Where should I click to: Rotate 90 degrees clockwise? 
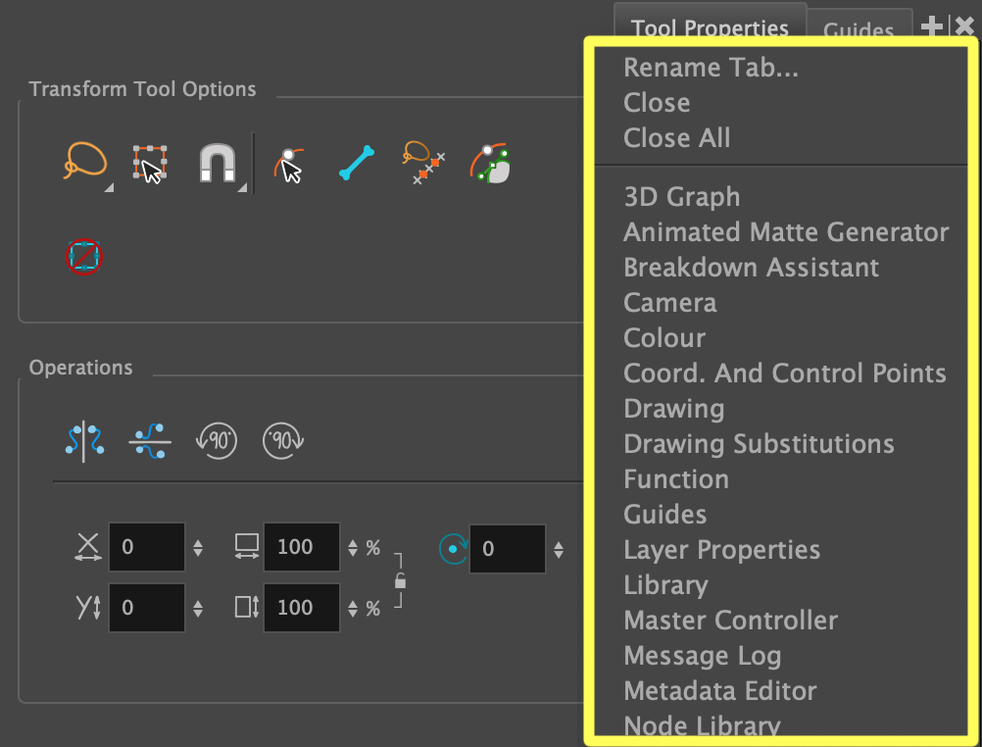[x=283, y=441]
